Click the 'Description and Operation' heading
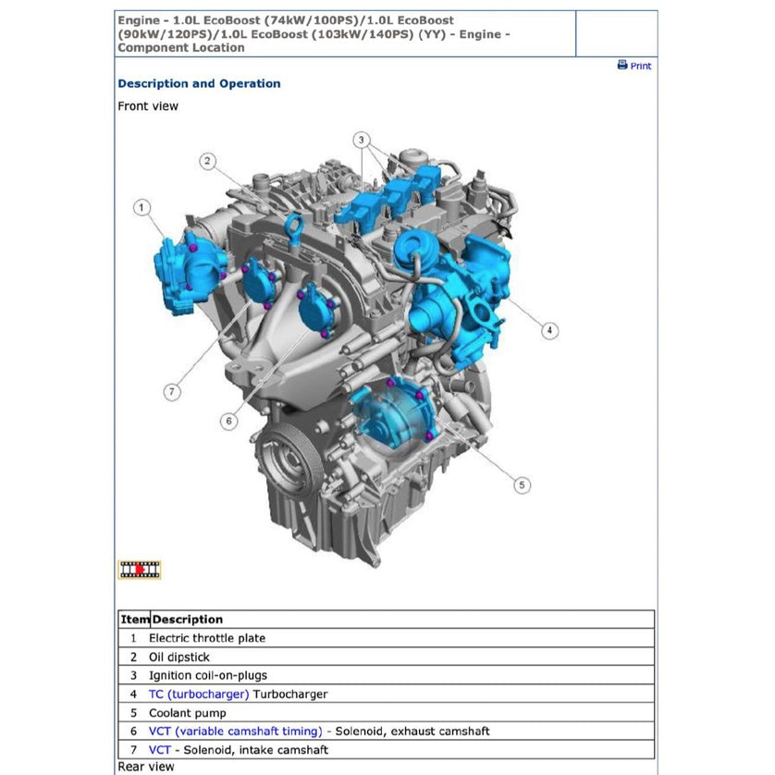 pos(199,83)
